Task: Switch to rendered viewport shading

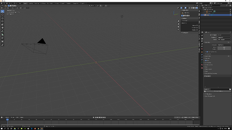Action: 197,8
